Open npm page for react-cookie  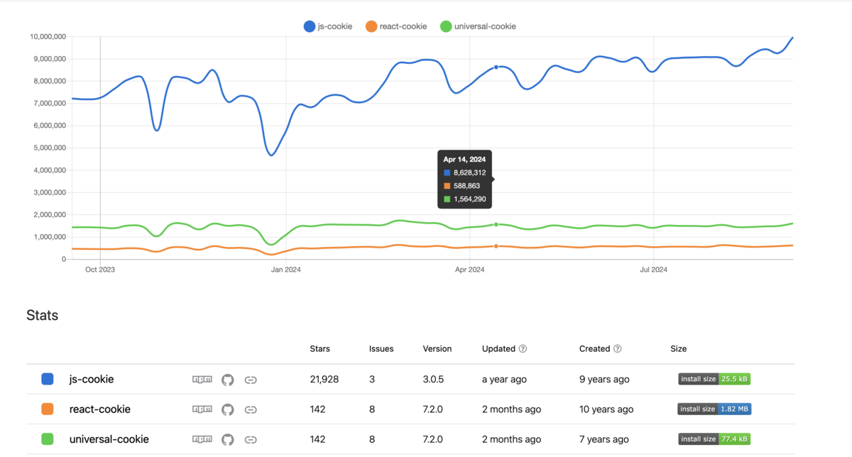202,409
